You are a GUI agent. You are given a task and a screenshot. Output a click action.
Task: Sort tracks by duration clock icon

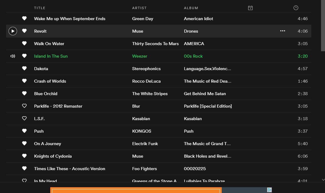click(296, 8)
